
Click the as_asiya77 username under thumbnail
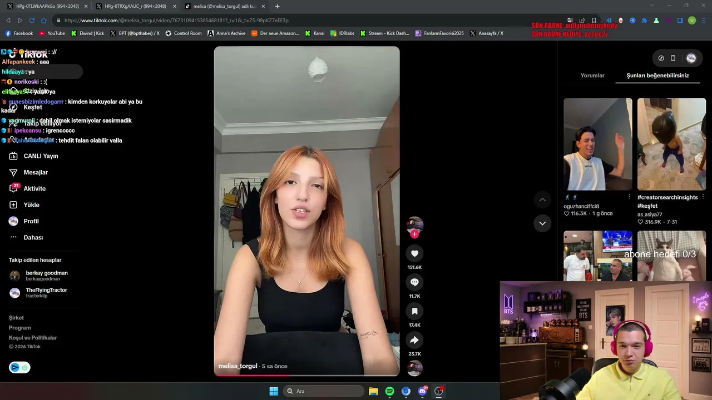(650, 214)
